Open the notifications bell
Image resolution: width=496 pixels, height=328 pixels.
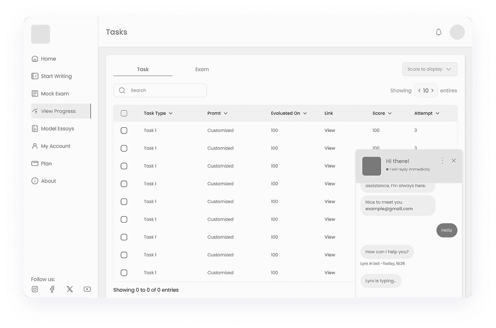pos(439,32)
